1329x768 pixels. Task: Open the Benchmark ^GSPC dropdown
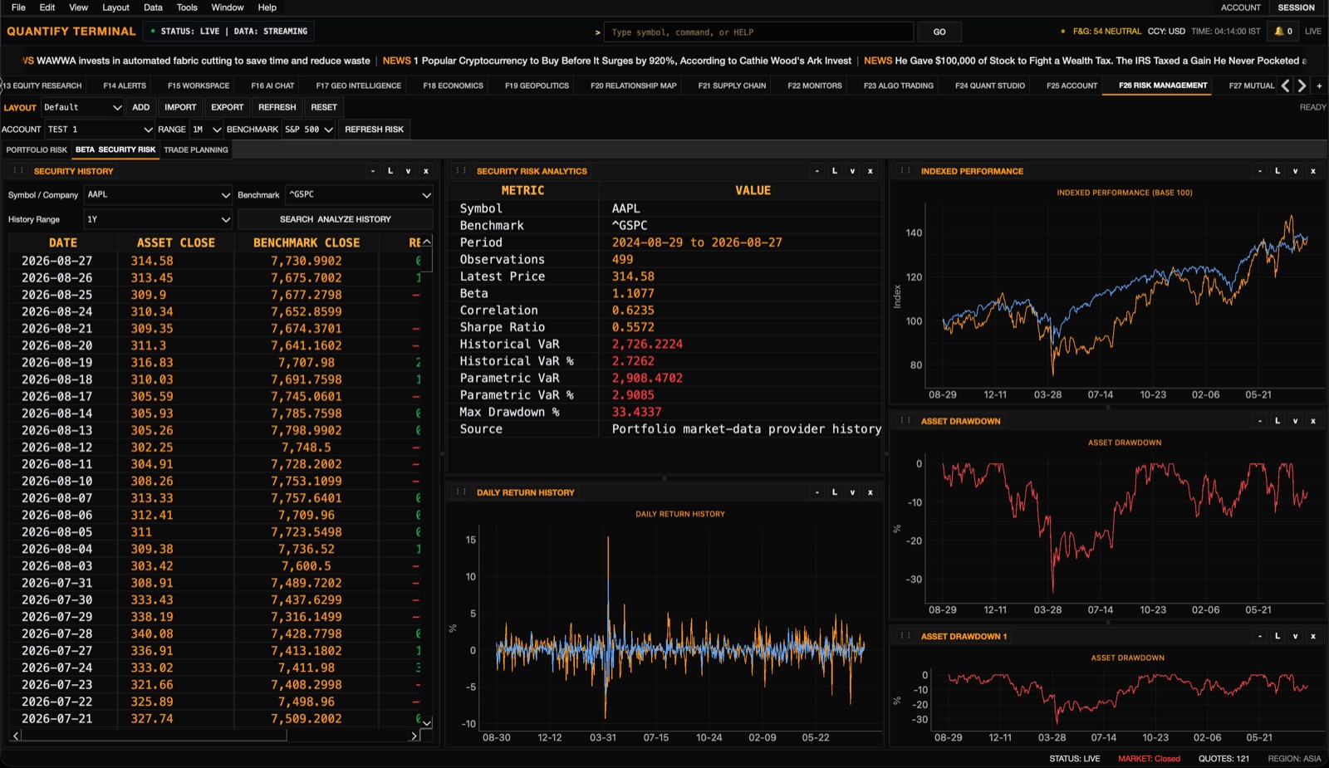[x=359, y=194]
